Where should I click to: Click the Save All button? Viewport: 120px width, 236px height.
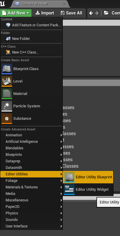(x=71, y=13)
